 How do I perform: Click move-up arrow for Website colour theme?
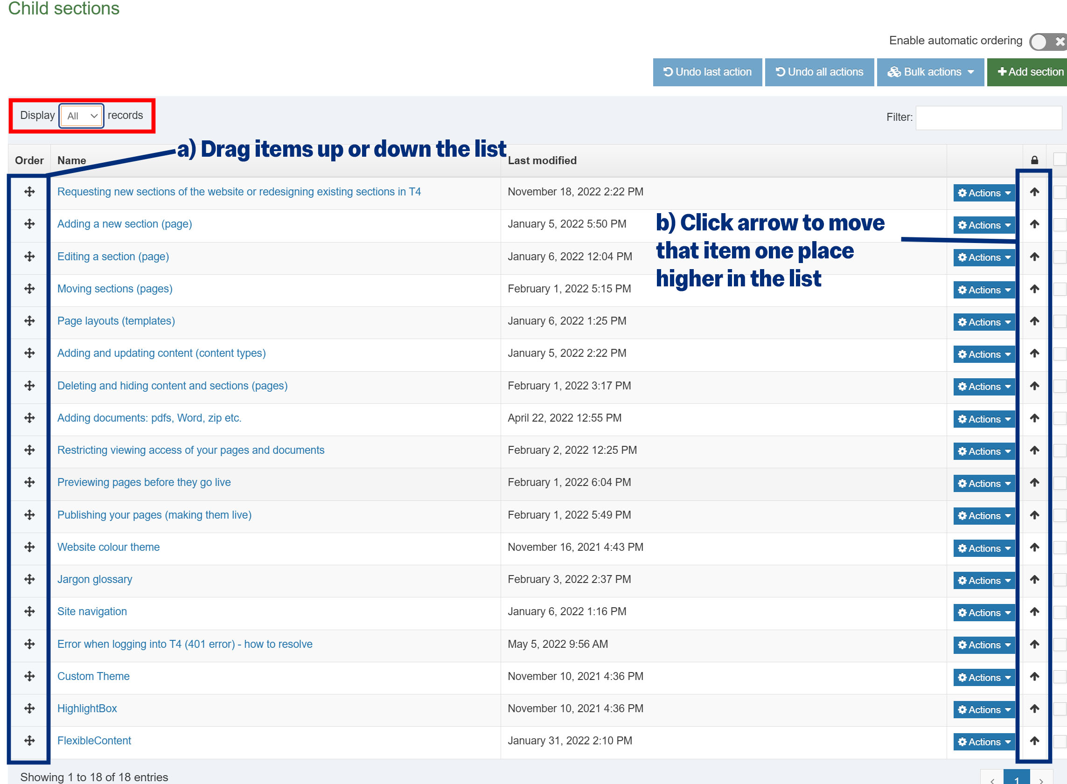point(1034,547)
